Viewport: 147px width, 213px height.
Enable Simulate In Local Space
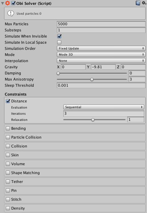(x=59, y=42)
